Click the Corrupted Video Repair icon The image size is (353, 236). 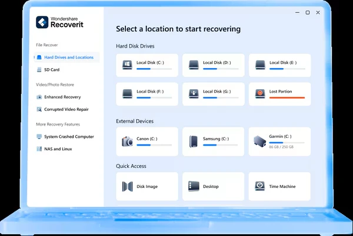[x=39, y=109]
